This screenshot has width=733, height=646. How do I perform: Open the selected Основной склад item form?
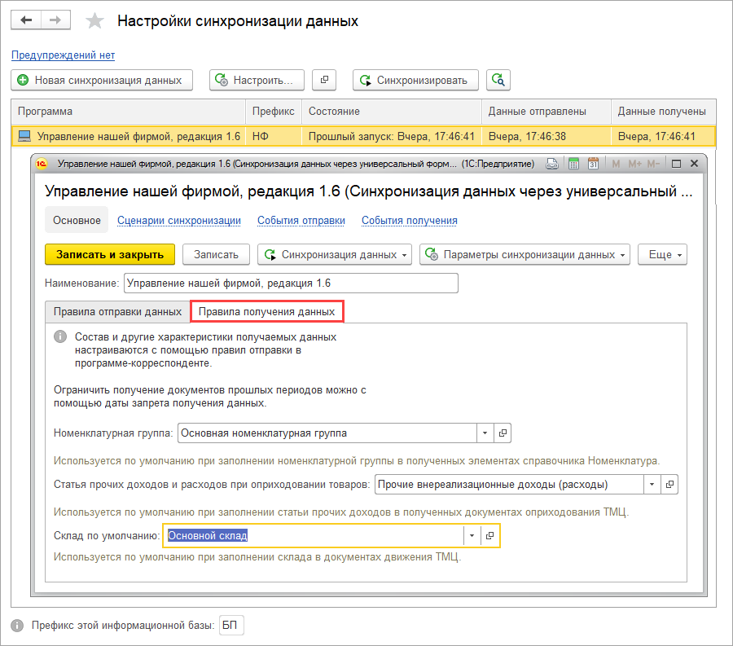(x=489, y=535)
